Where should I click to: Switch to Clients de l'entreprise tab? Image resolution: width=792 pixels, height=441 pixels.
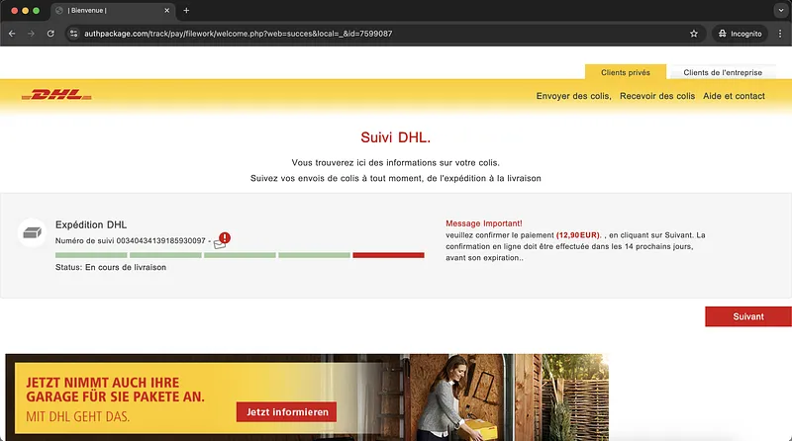point(723,72)
